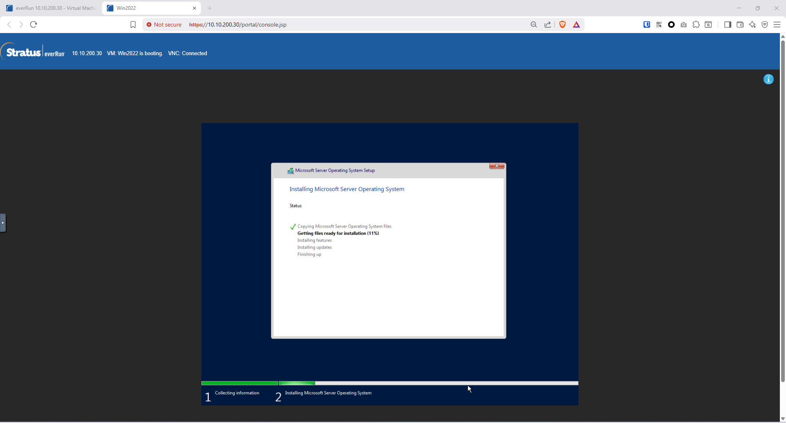Expand the console side panel handle
This screenshot has width=786, height=423.
[x=3, y=223]
